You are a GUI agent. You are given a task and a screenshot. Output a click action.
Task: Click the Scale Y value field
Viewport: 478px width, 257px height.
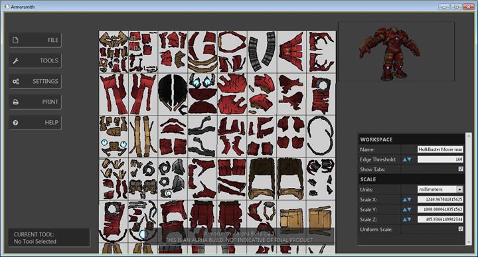tap(440, 209)
